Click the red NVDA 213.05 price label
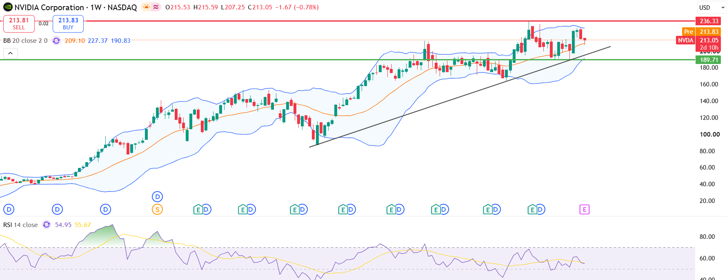 click(x=699, y=40)
